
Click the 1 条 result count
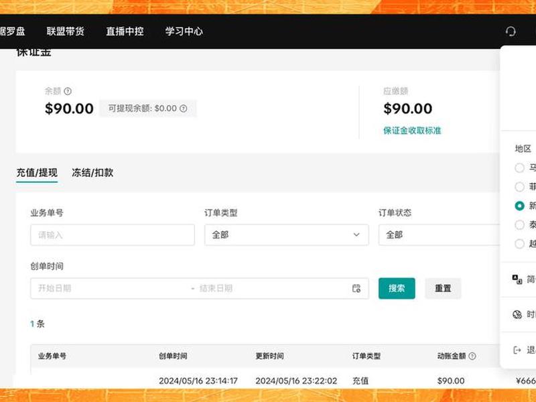point(38,324)
